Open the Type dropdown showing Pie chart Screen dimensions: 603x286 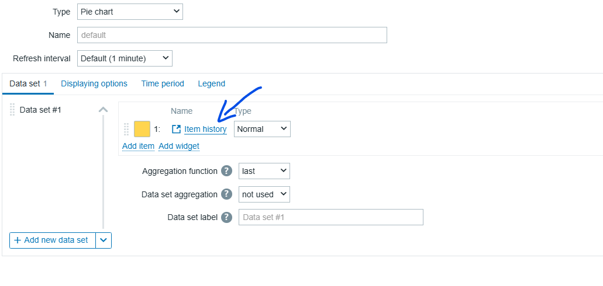pos(130,12)
